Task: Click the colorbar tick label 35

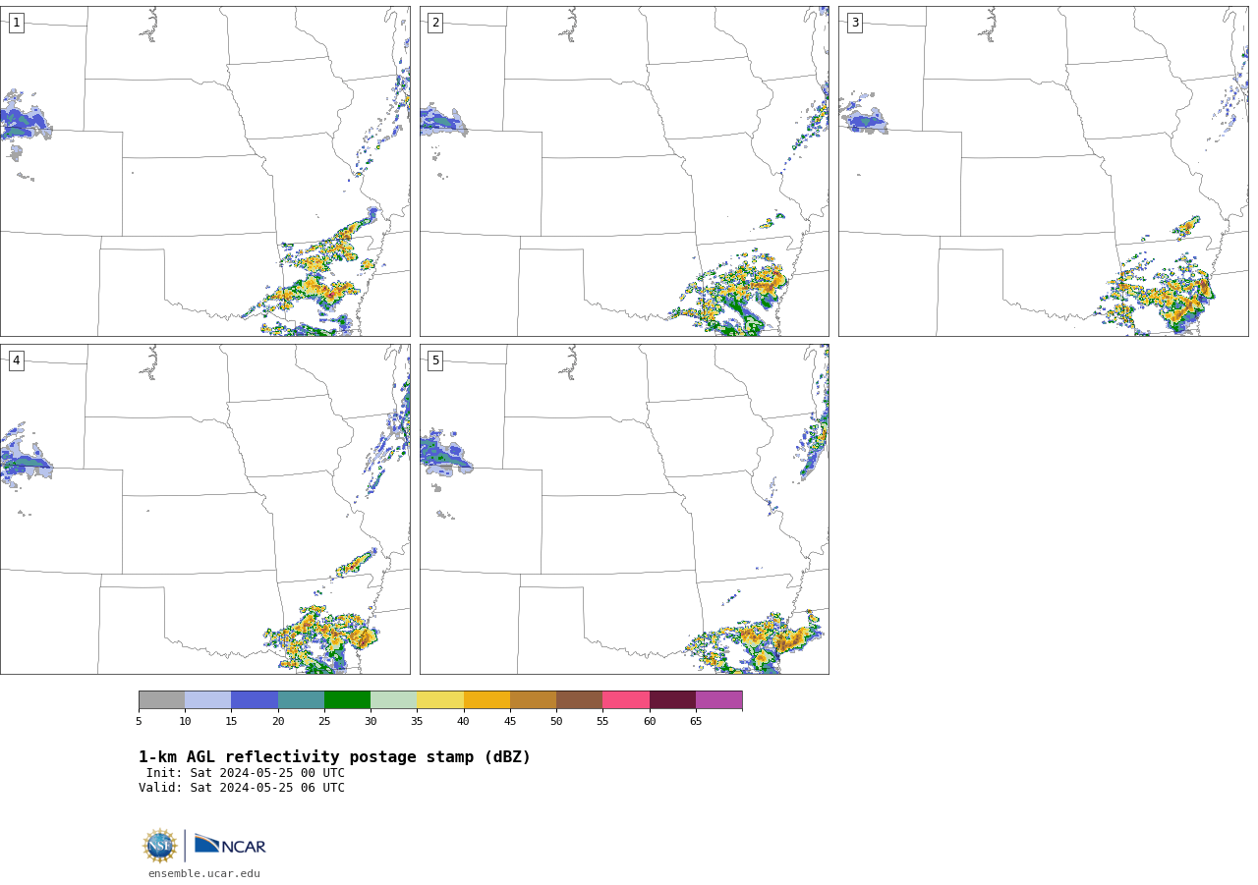Action: 417,722
